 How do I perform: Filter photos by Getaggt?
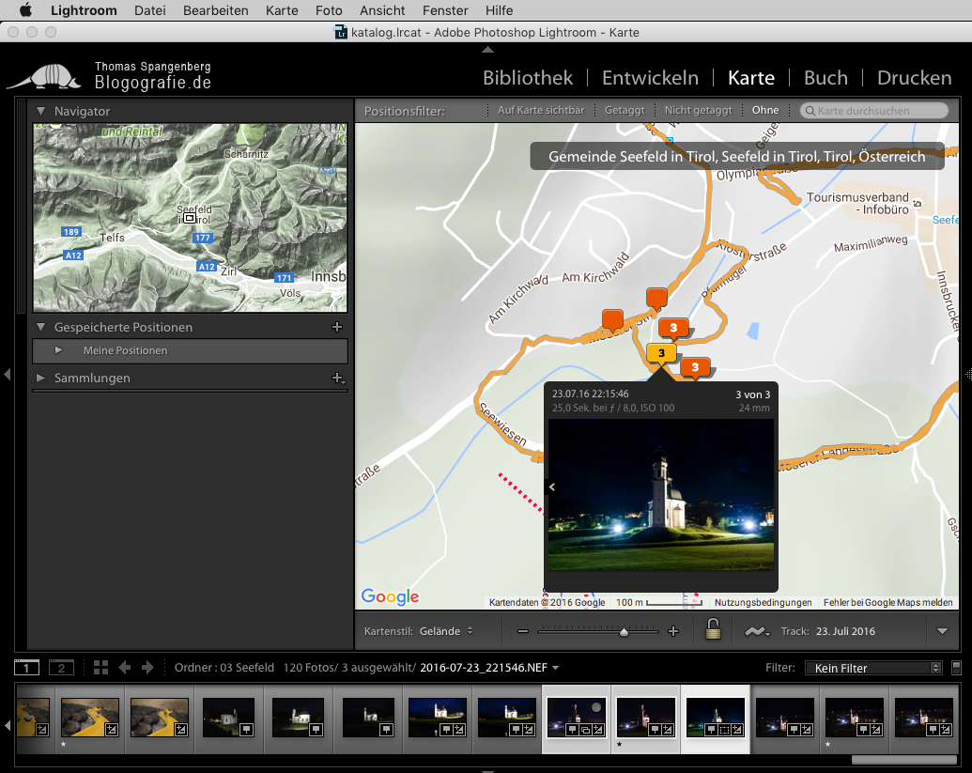pyautogui.click(x=625, y=110)
